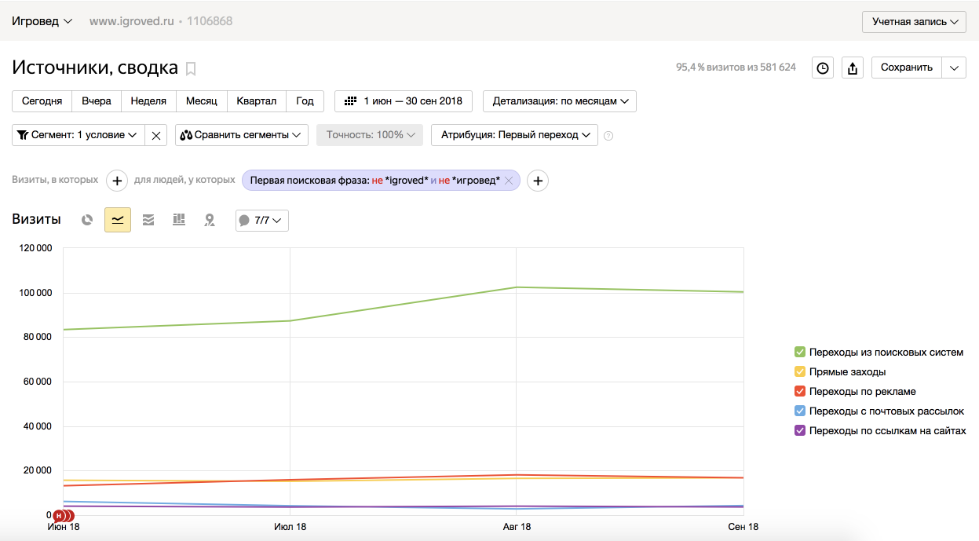
Task: Bookmark the report with the flag icon
Action: pos(191,69)
